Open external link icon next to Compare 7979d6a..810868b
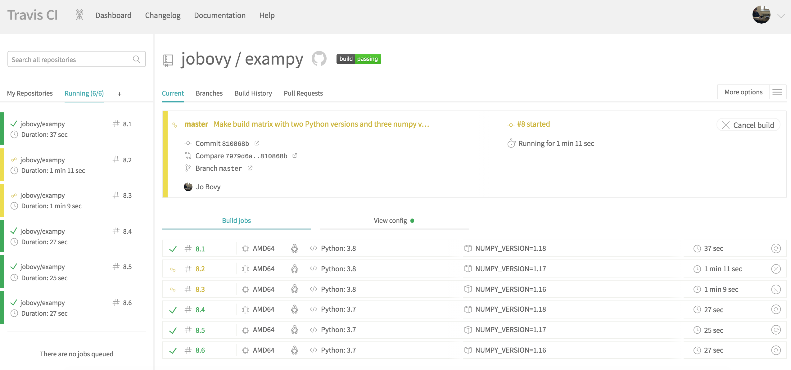Viewport: 791px width, 370px height. pyautogui.click(x=295, y=156)
